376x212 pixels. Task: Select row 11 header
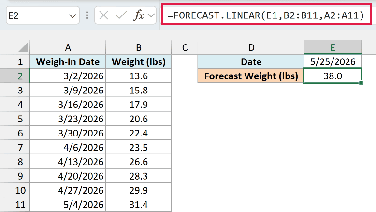click(15, 205)
